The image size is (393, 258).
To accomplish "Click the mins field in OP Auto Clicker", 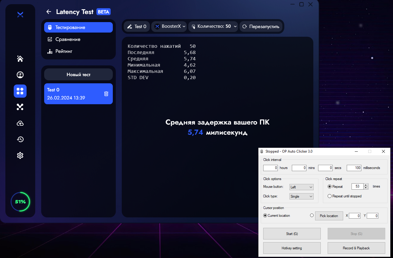I will 299,168.
